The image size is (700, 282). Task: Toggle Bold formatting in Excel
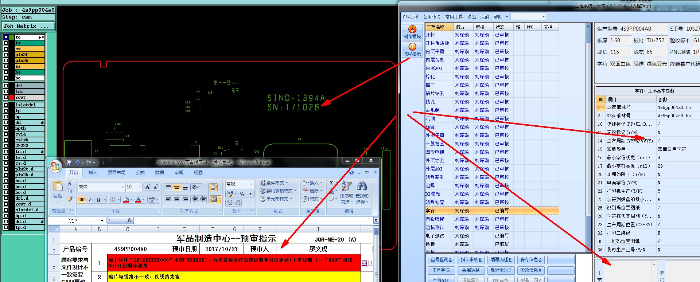[82, 199]
